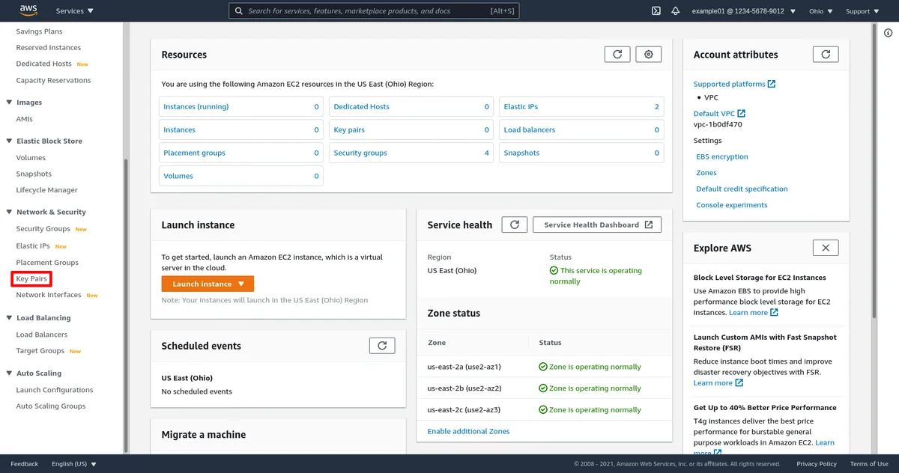Expand the Launch instance dropdown arrow

tap(241, 284)
